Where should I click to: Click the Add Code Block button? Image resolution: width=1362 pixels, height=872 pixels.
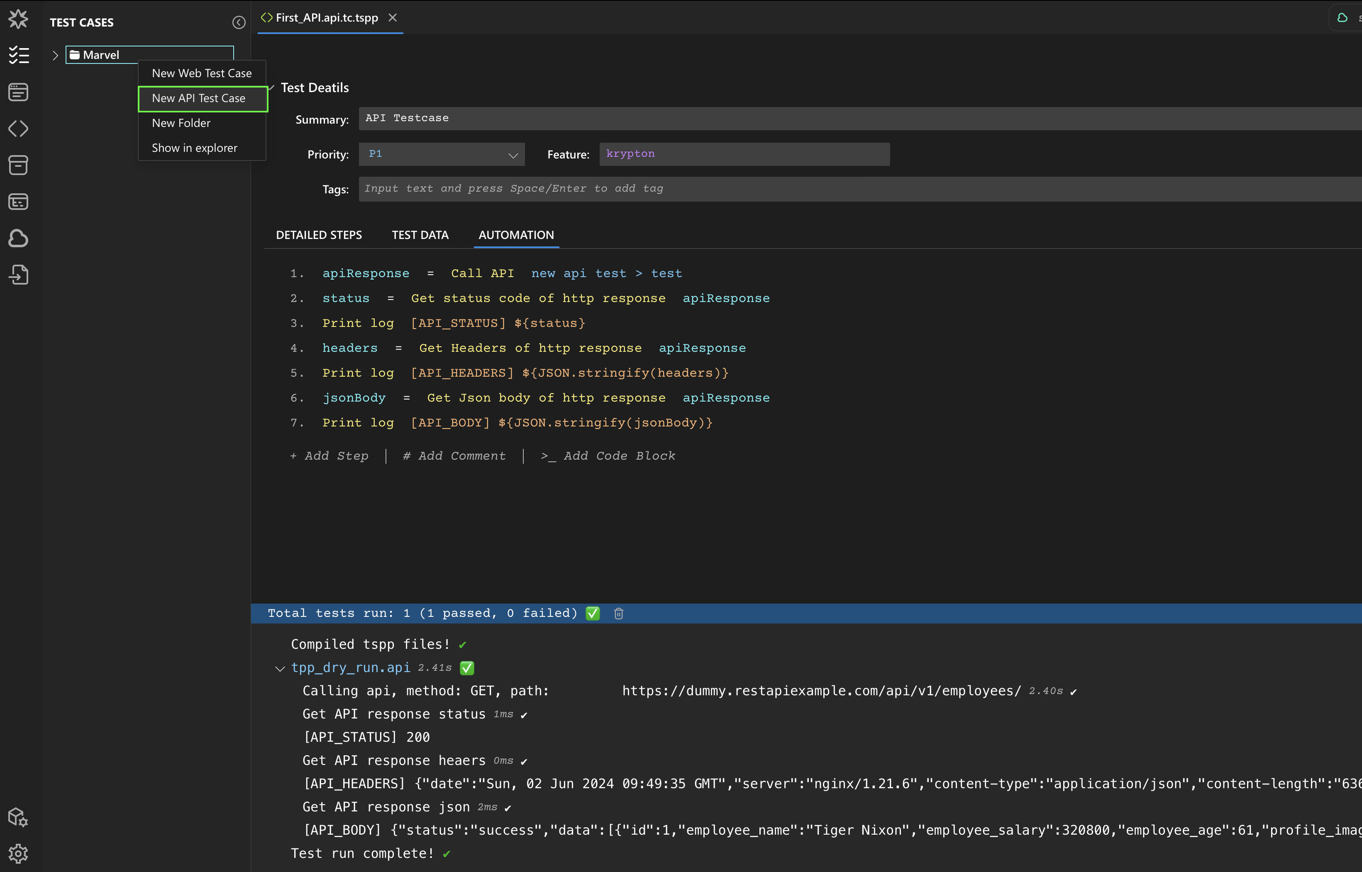608,456
